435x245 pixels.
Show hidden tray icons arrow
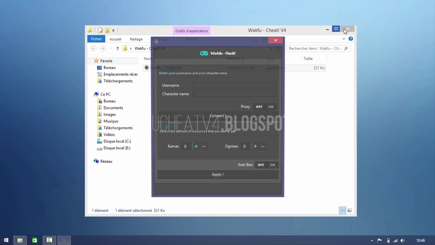[x=372, y=241]
